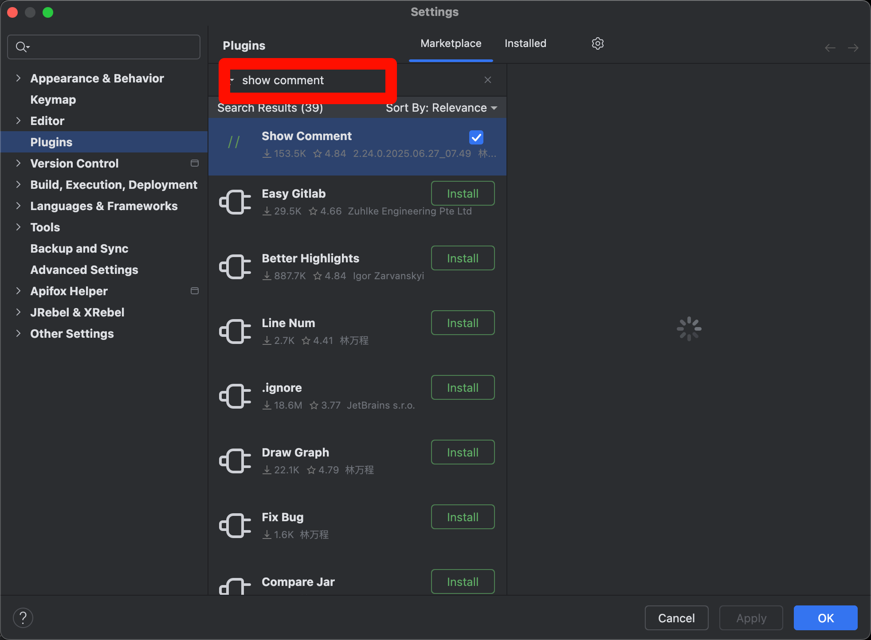
Task: Click the settings search magnifier icon
Action: pyautogui.click(x=21, y=47)
